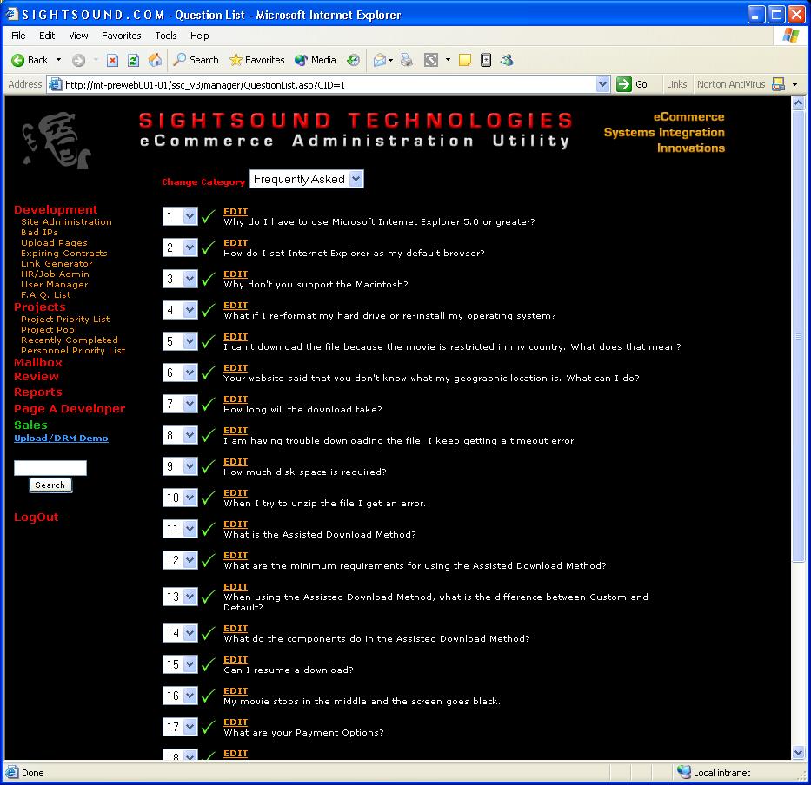Click the green Go arrow icon
The width and height of the screenshot is (811, 785).
(x=624, y=84)
